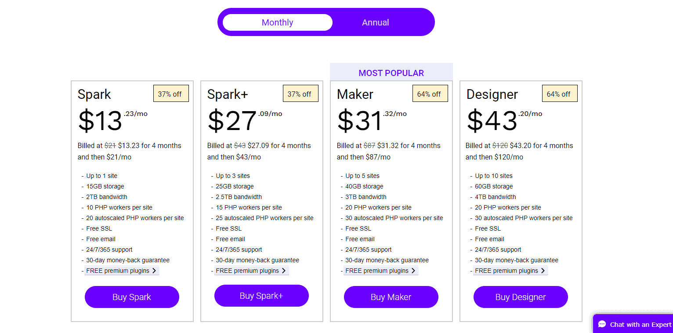Viewport: 673px width, 333px height.
Task: Select the MOST POPULAR banner
Action: (x=391, y=73)
